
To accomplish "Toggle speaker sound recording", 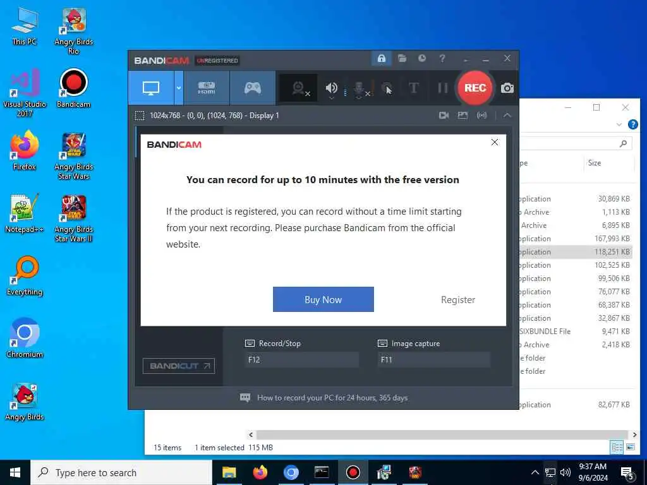I will [x=331, y=88].
